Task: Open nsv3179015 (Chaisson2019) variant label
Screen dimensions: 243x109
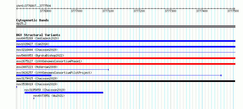Action: (37, 78)
